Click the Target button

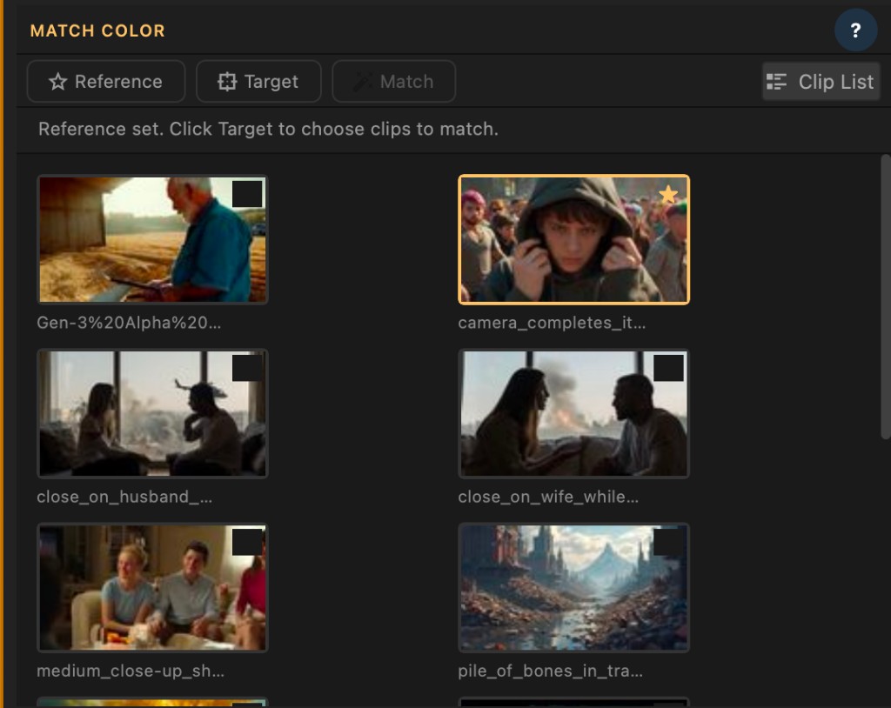pyautogui.click(x=258, y=81)
